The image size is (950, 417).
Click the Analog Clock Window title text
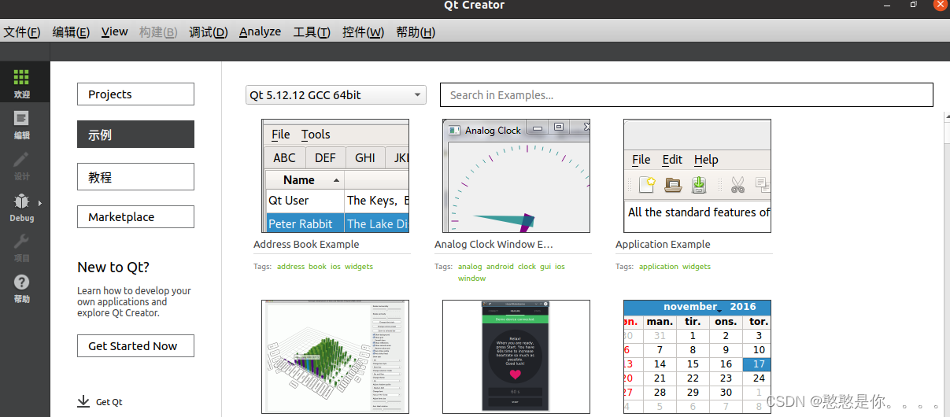pos(493,245)
